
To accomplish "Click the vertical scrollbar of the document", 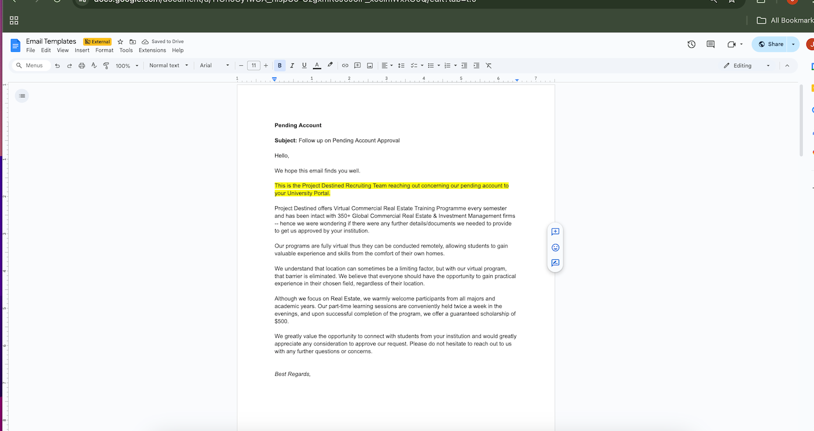I will tap(802, 120).
